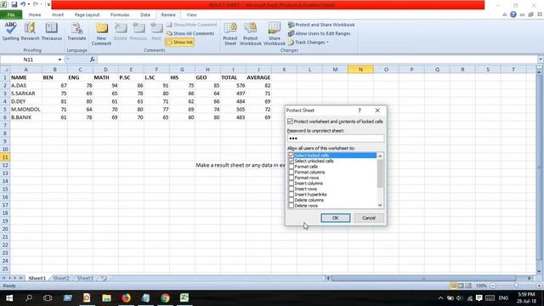
Task: Click the zoom slider in status bar
Action: [x=516, y=286]
